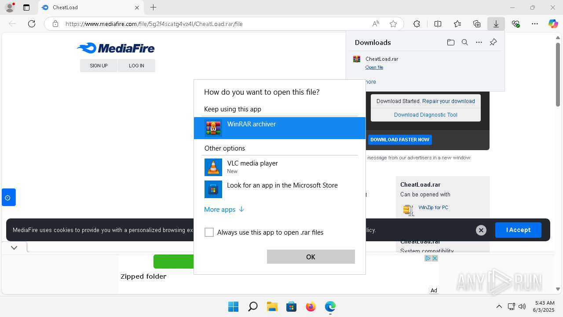The width and height of the screenshot is (563, 317).
Task: Open Browser essentials icon
Action: click(515, 24)
